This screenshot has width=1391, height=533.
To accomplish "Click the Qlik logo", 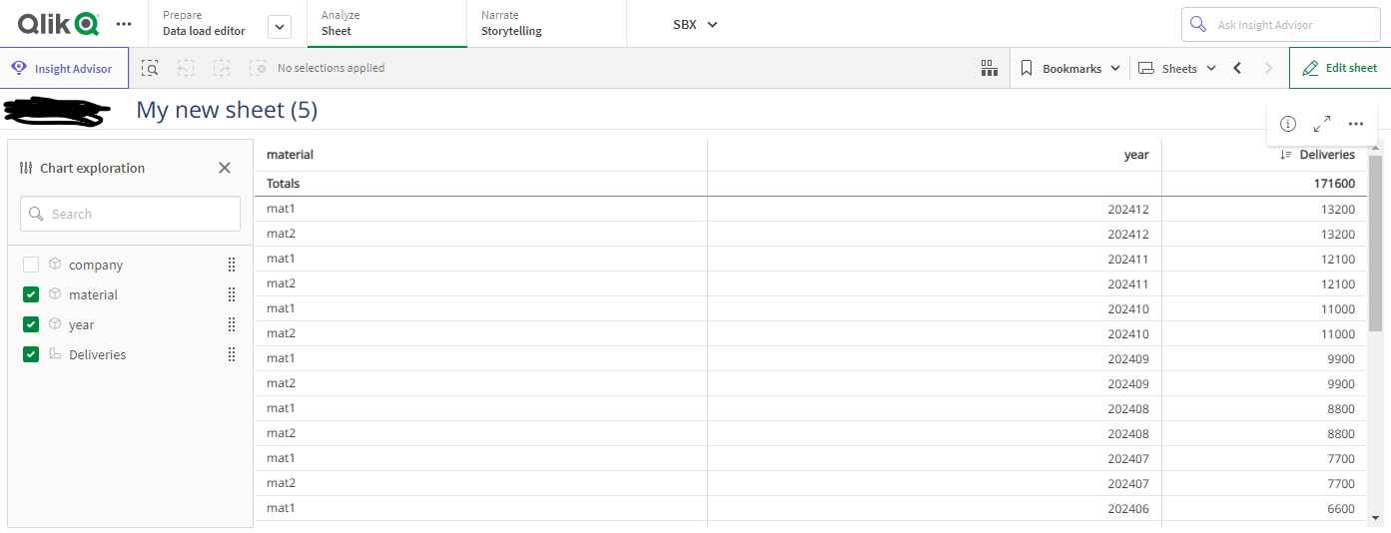I will (58, 23).
